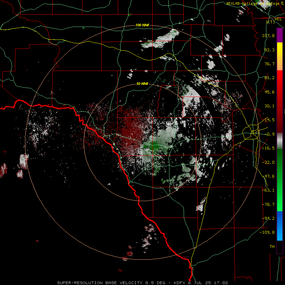Click the 76.7 velocity scale value
Screen dimensions: 285x285
(269, 64)
